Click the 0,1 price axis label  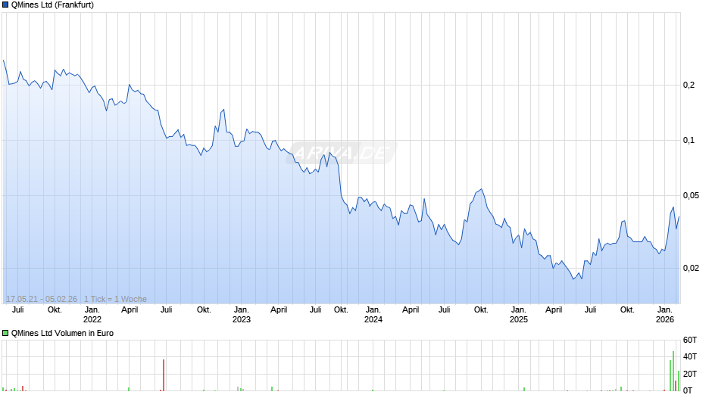click(x=689, y=140)
